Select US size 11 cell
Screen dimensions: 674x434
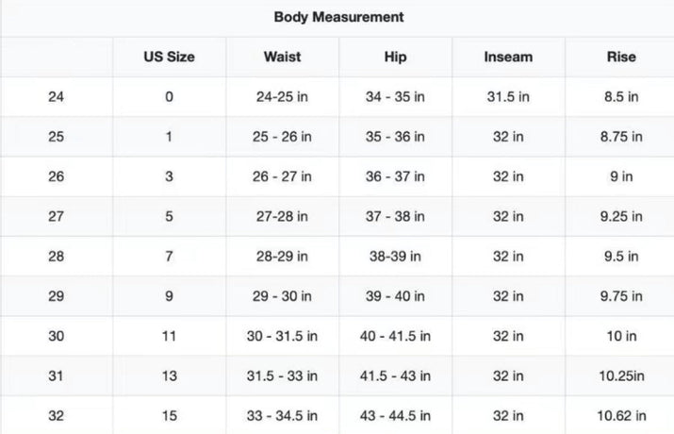click(169, 336)
